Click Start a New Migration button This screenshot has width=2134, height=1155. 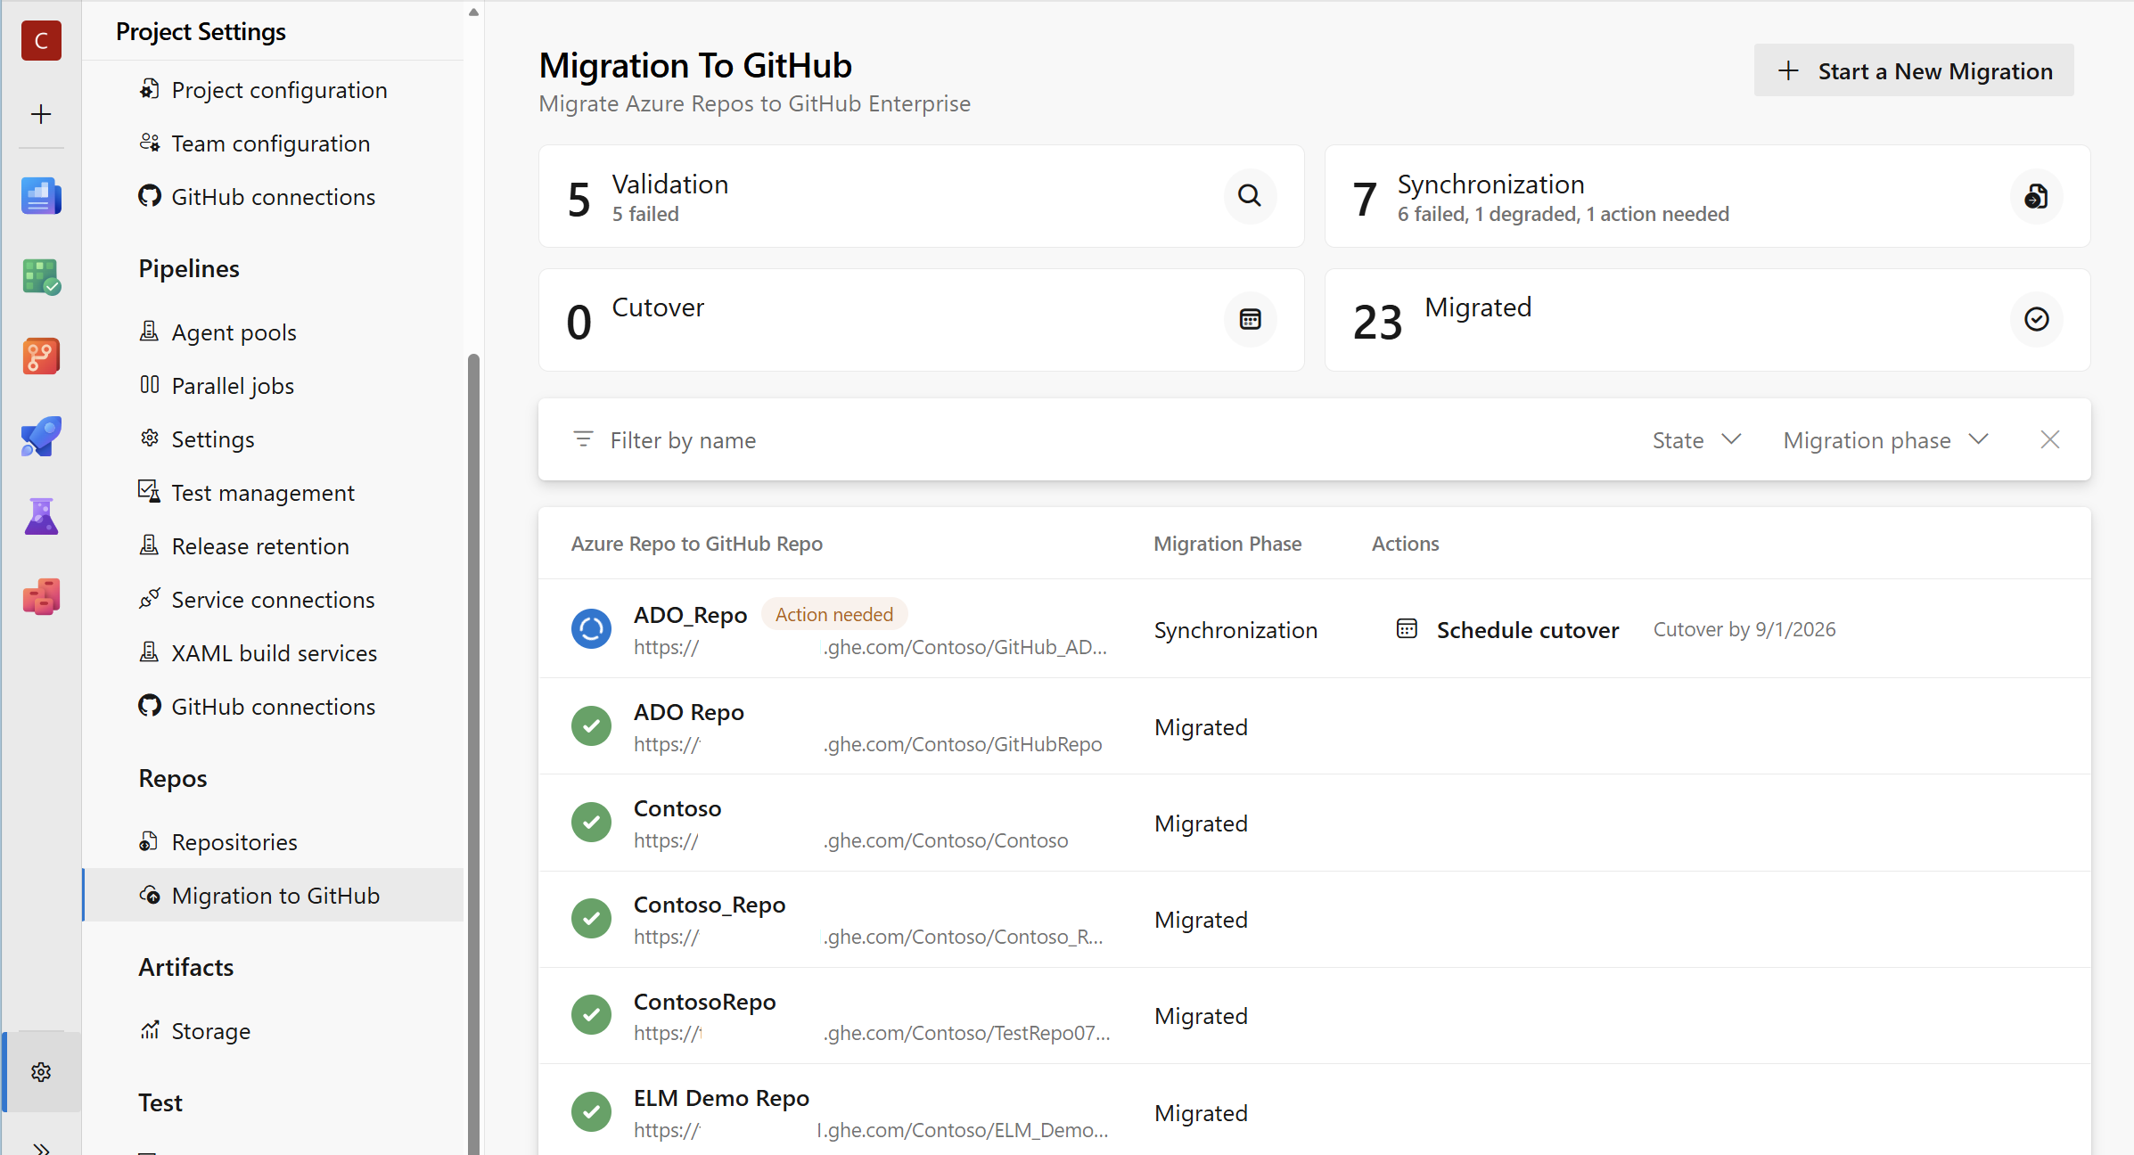(1913, 70)
